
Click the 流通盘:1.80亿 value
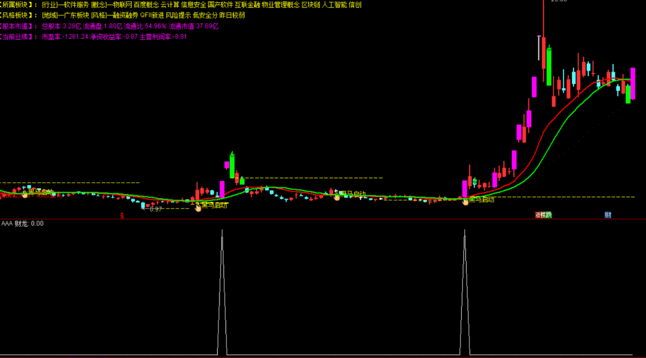(103, 26)
